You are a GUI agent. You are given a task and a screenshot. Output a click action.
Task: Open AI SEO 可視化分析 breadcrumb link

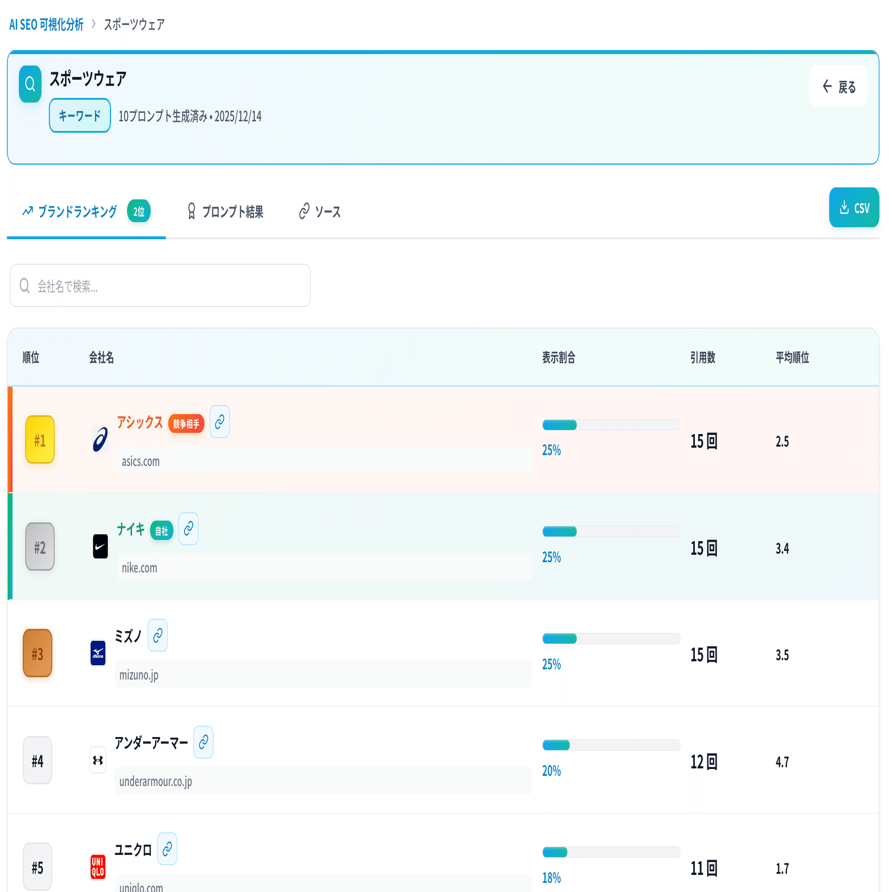click(46, 24)
